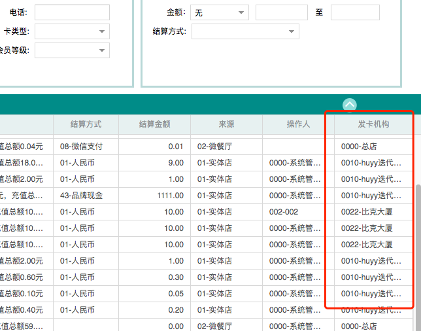
Task: Click 0010-huyy迭代… in the 9.00 row
Action: point(373,163)
